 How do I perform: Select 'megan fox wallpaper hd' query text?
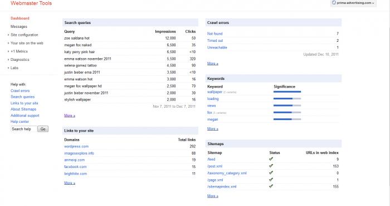(x=83, y=86)
